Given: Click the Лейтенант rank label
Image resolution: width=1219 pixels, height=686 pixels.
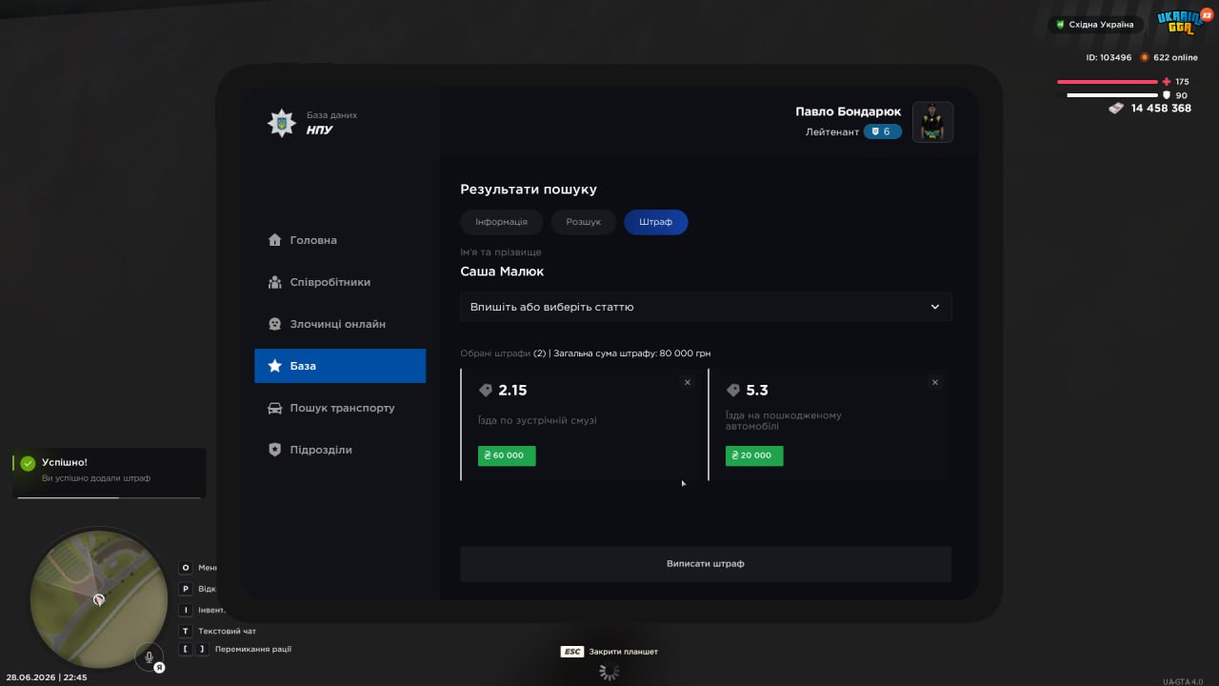Looking at the screenshot, I should [x=832, y=131].
